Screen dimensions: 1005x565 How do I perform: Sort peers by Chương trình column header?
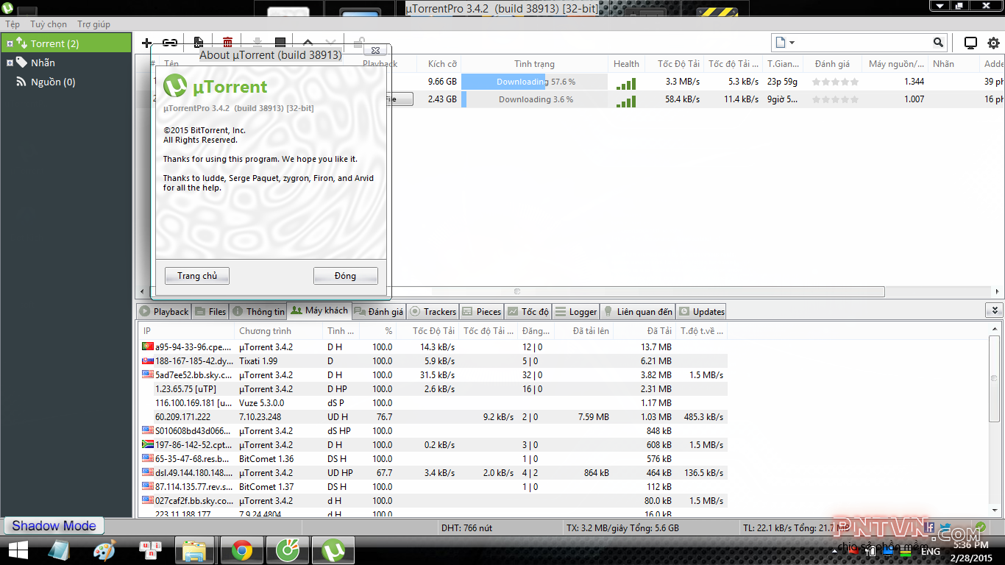tap(279, 331)
